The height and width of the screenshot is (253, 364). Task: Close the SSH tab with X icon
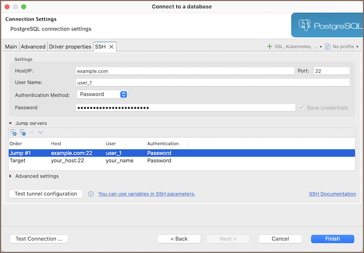(111, 47)
